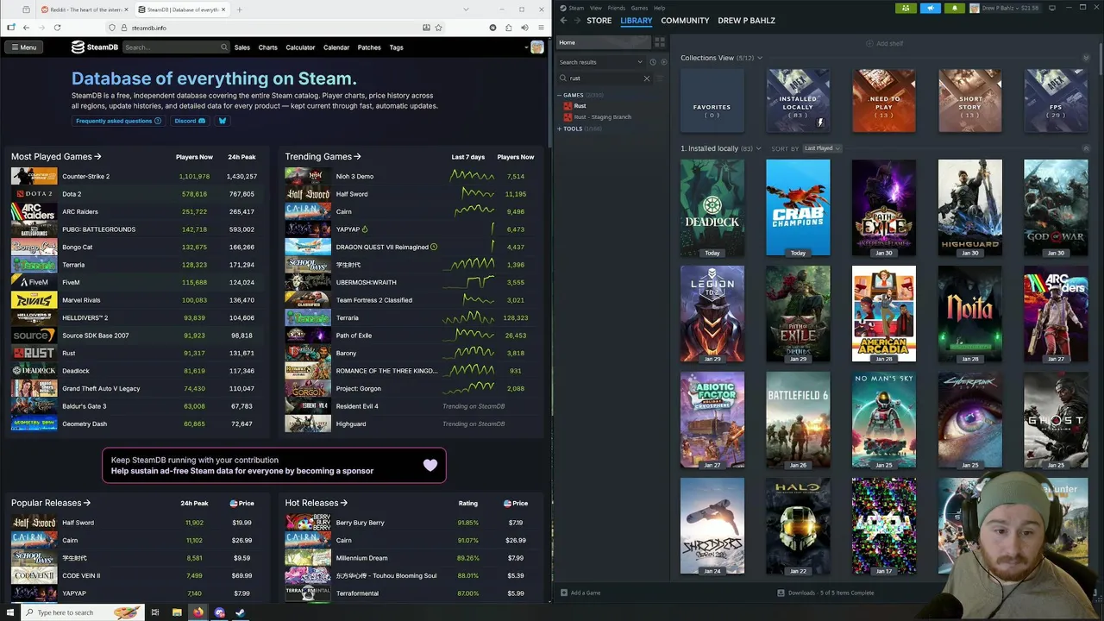The width and height of the screenshot is (1104, 621).
Task: Click Steam back navigation arrow
Action: coord(563,21)
